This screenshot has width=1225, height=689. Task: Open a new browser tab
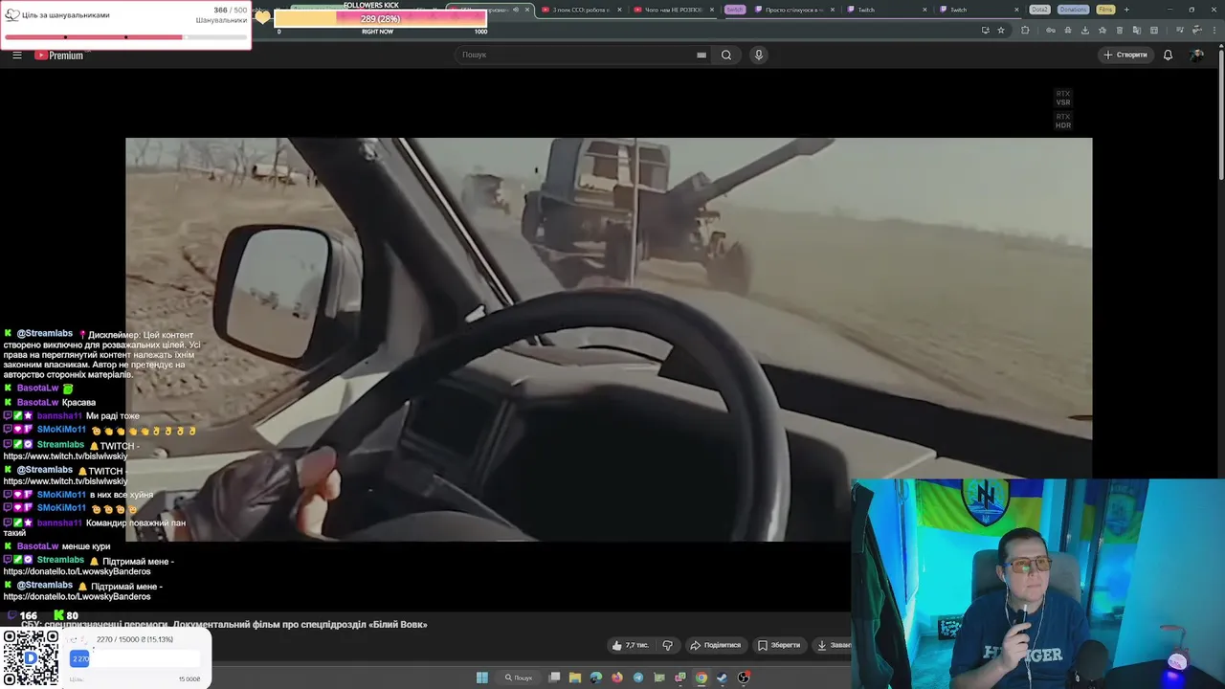(1126, 10)
